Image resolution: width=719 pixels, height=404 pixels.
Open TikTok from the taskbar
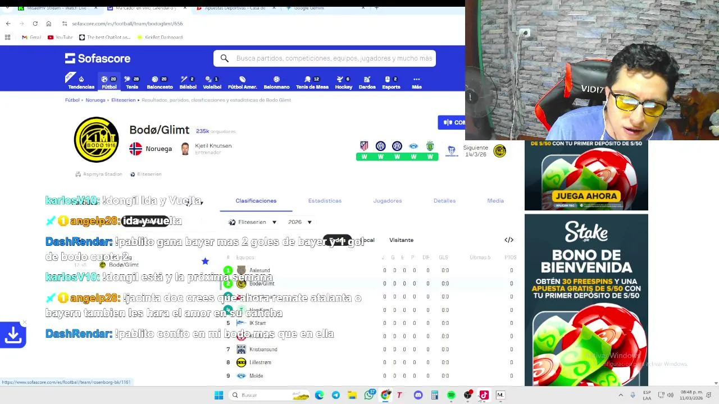[484, 395]
